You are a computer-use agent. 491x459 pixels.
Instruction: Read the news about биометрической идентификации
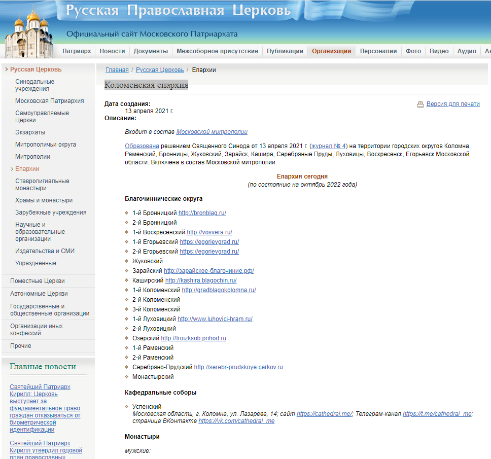point(45,408)
